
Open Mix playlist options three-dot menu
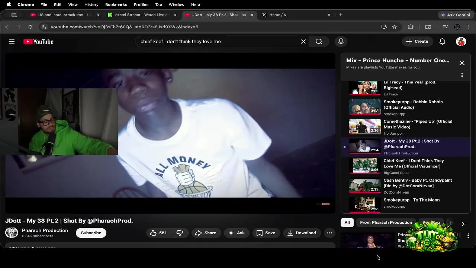coord(462,75)
